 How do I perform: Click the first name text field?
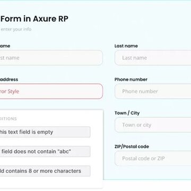51,58
